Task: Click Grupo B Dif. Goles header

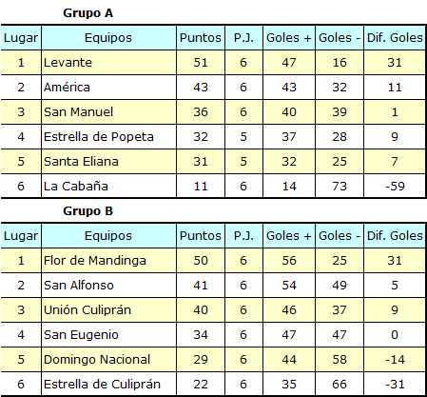Action: [x=395, y=236]
